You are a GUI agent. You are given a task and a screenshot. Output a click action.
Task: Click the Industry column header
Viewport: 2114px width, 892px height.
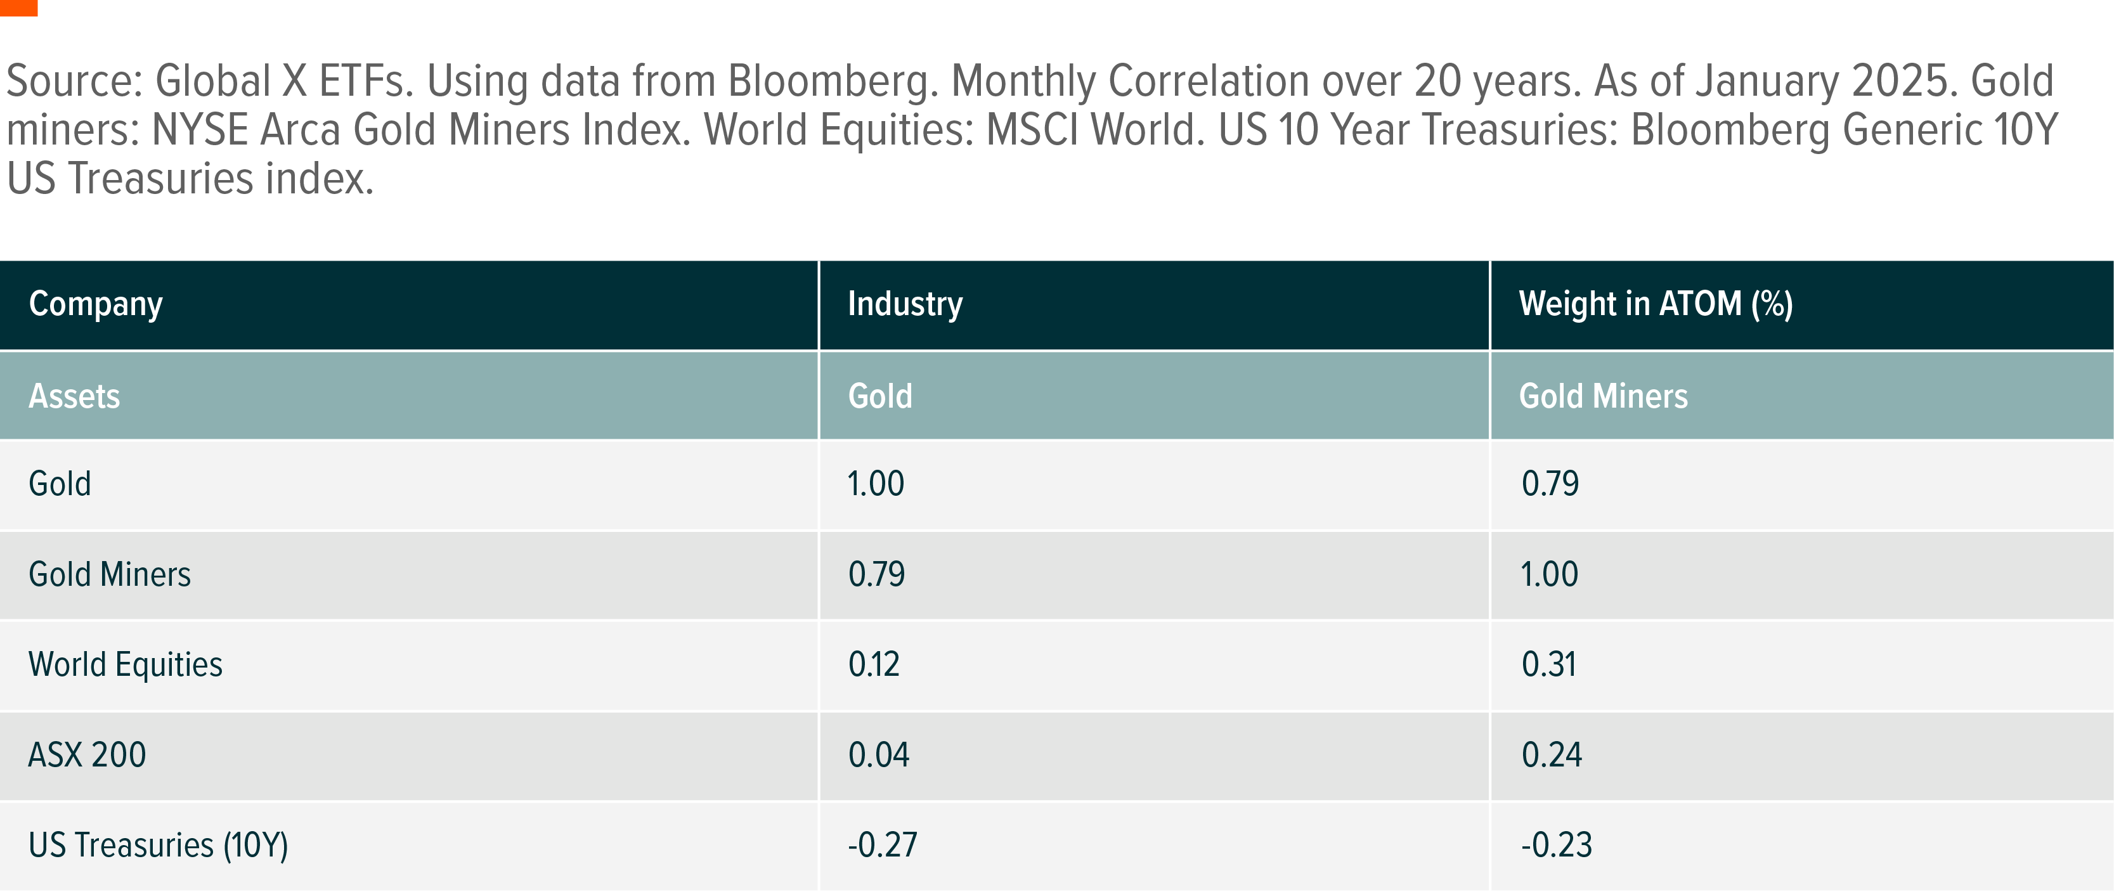904,304
